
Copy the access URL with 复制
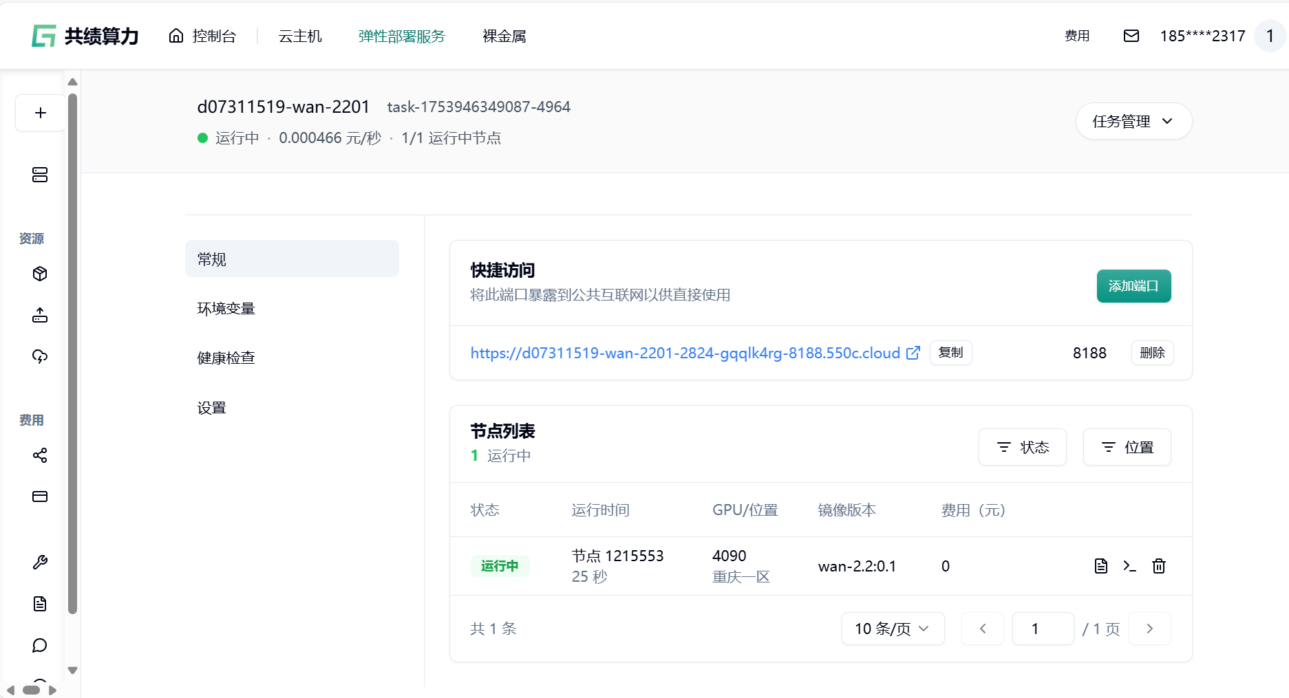(950, 353)
